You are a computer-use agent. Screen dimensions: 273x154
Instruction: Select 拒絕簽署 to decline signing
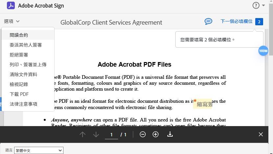click(28, 55)
